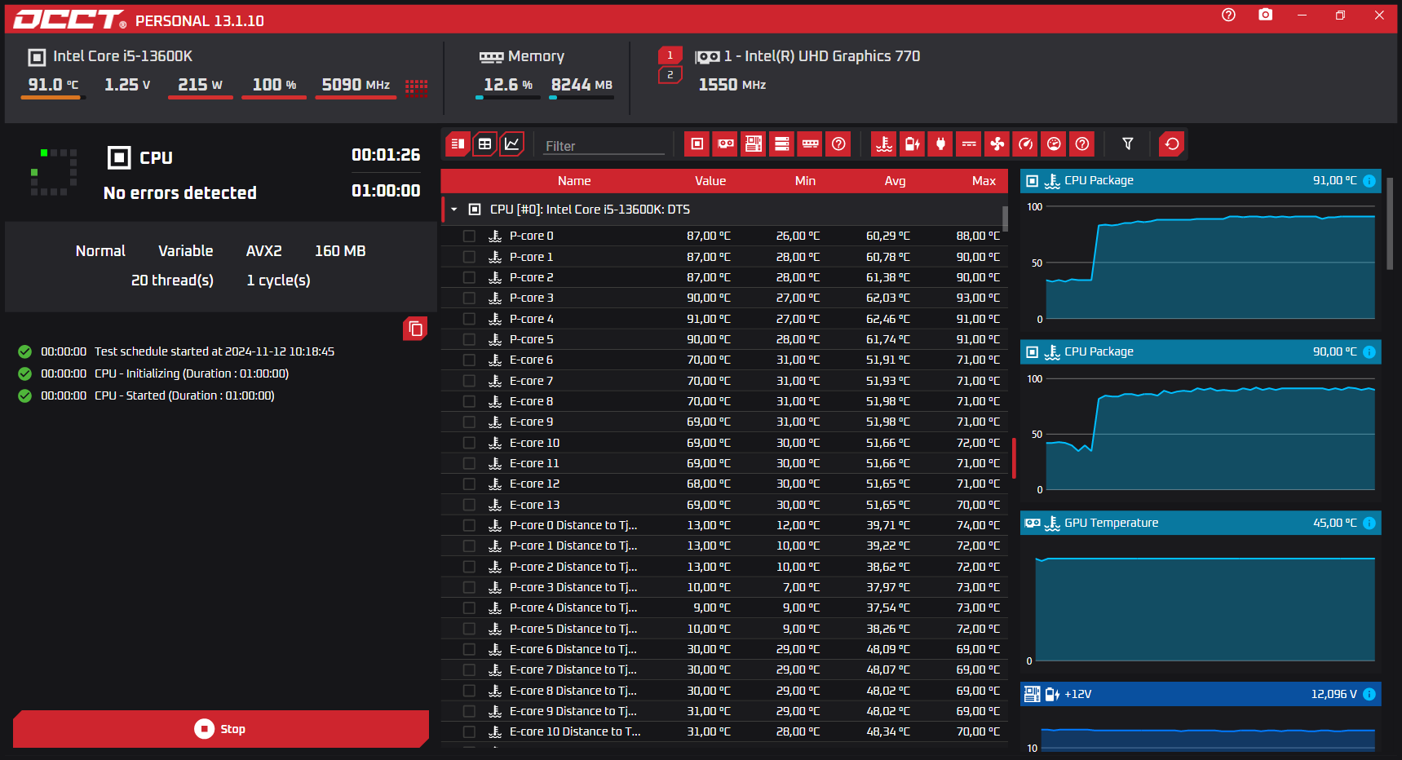
Task: Filter sensors by clock frequency gauge
Action: tap(1025, 144)
